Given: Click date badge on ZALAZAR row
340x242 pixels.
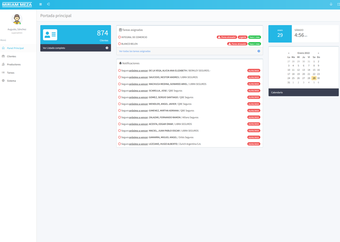Looking at the screenshot, I should tap(254, 117).
